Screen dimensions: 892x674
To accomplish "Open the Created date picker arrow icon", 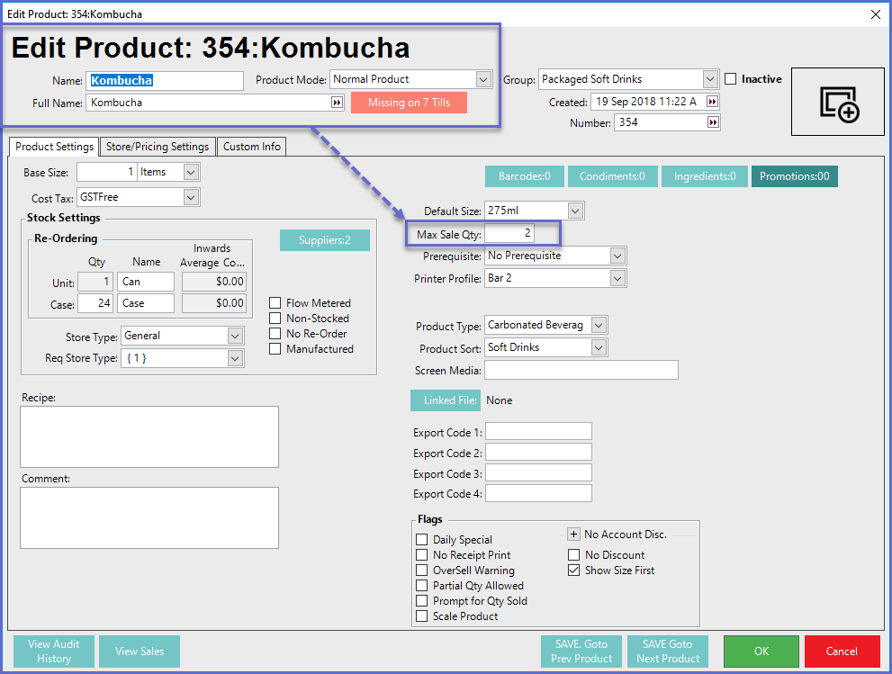I will [712, 102].
